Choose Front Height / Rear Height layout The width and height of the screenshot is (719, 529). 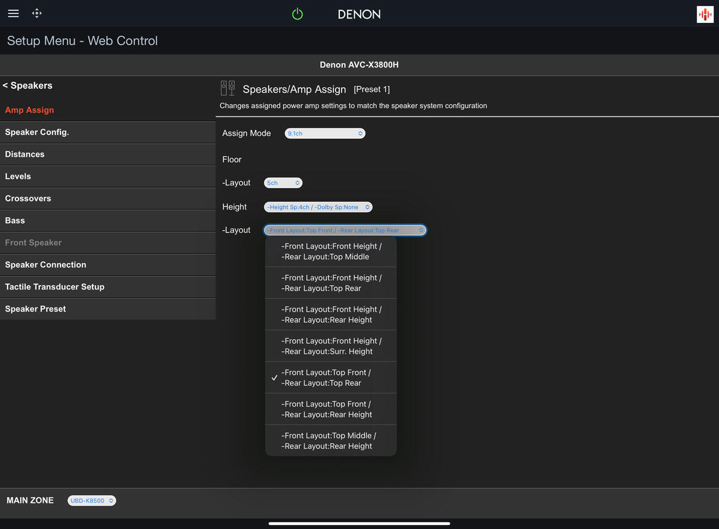[x=331, y=315]
